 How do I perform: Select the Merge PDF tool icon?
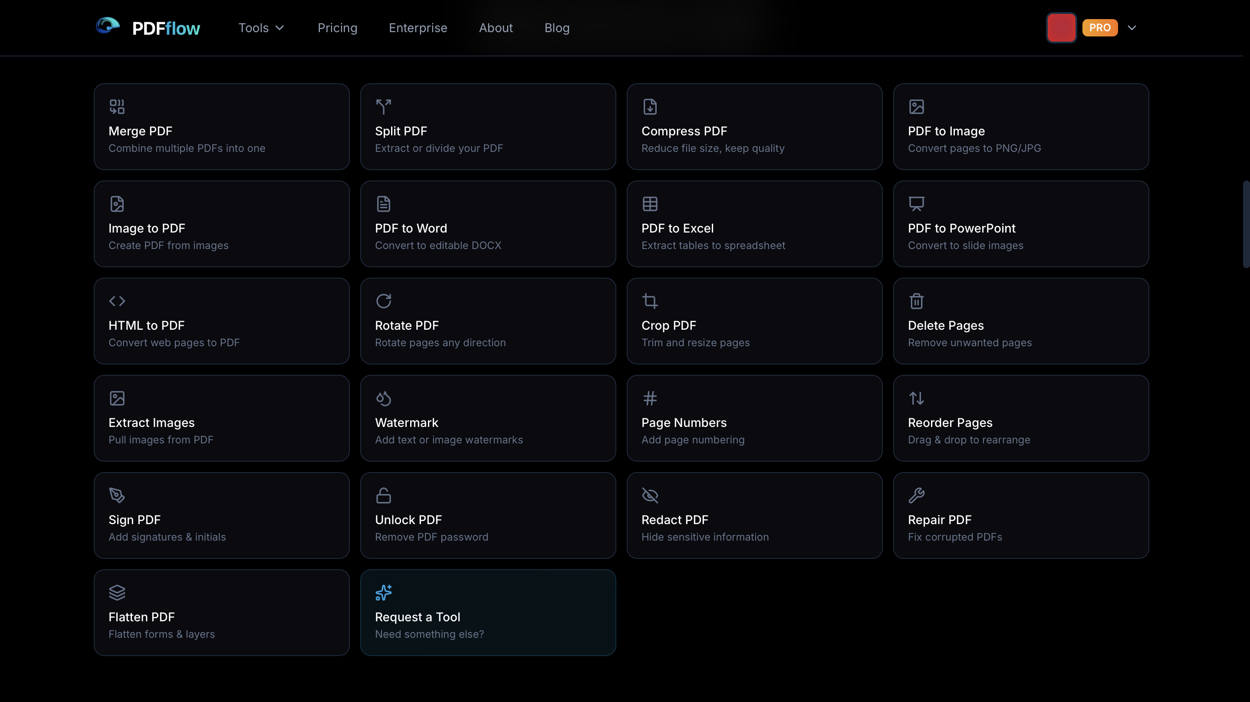point(116,107)
